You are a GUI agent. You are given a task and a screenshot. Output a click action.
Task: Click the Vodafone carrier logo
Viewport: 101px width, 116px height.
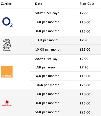point(7,103)
